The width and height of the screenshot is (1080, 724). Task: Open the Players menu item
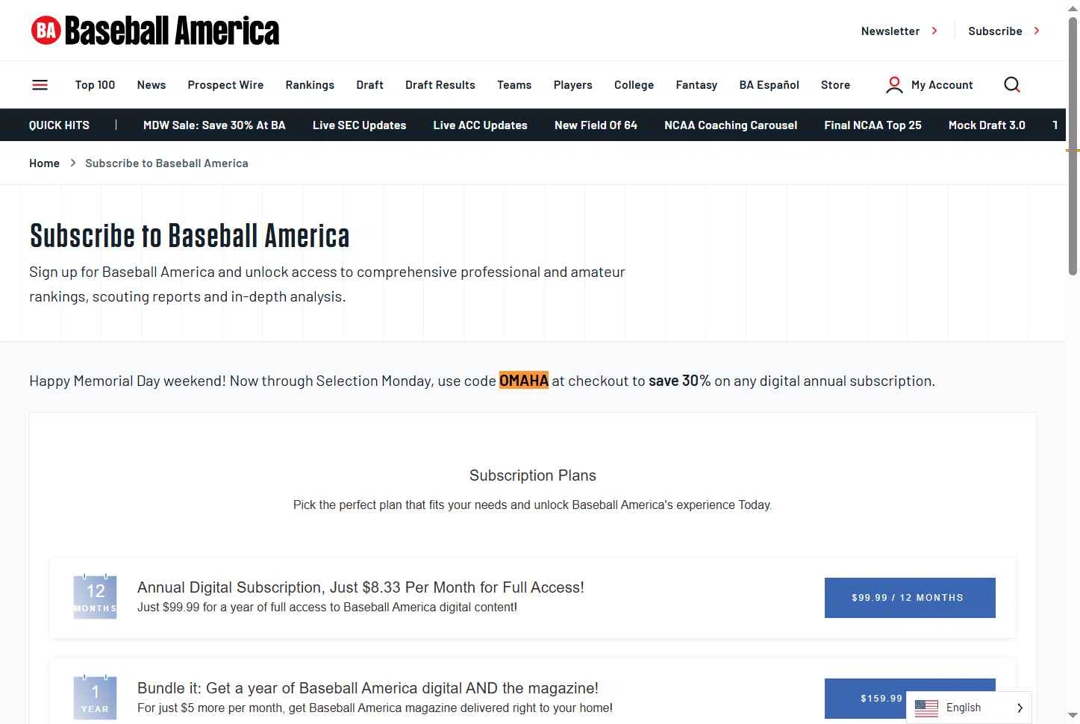(573, 85)
